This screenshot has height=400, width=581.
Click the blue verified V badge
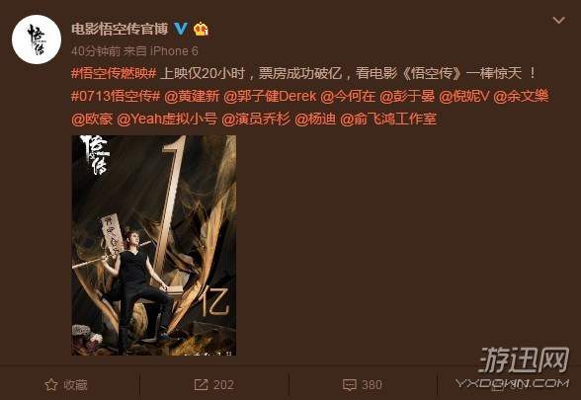(x=181, y=29)
